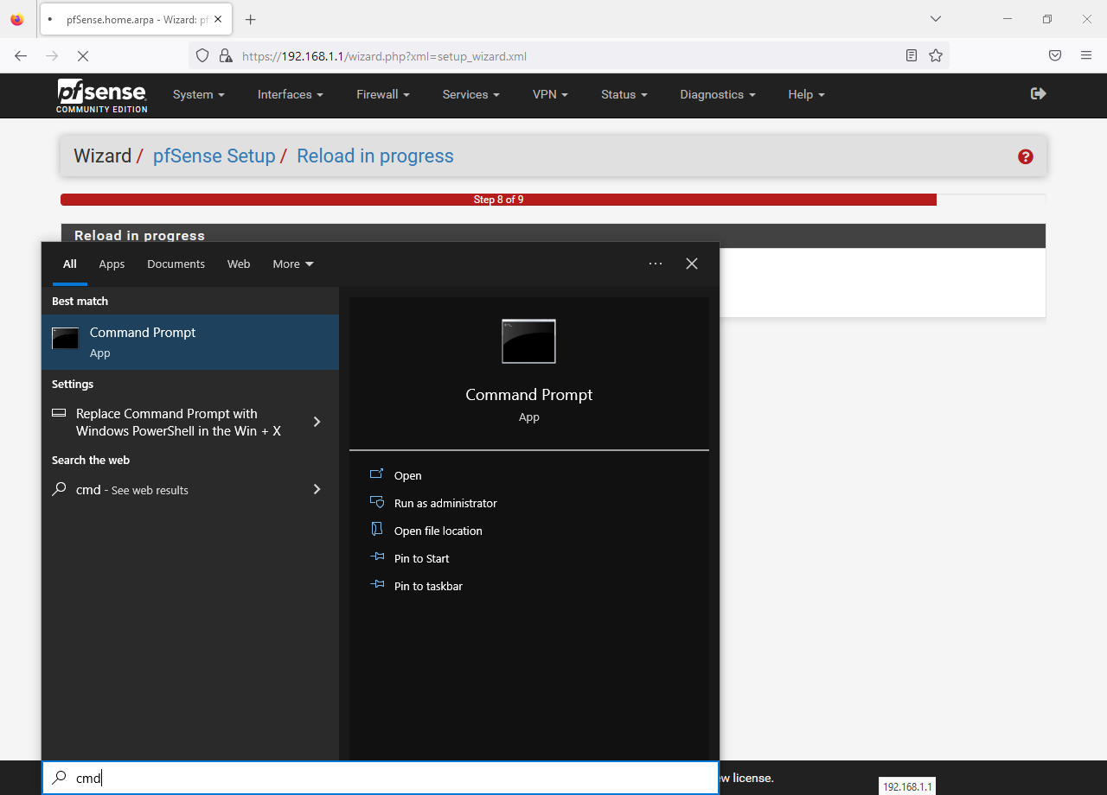Viewport: 1107px width, 795px height.
Task: Select Pin to taskbar
Action: (428, 587)
